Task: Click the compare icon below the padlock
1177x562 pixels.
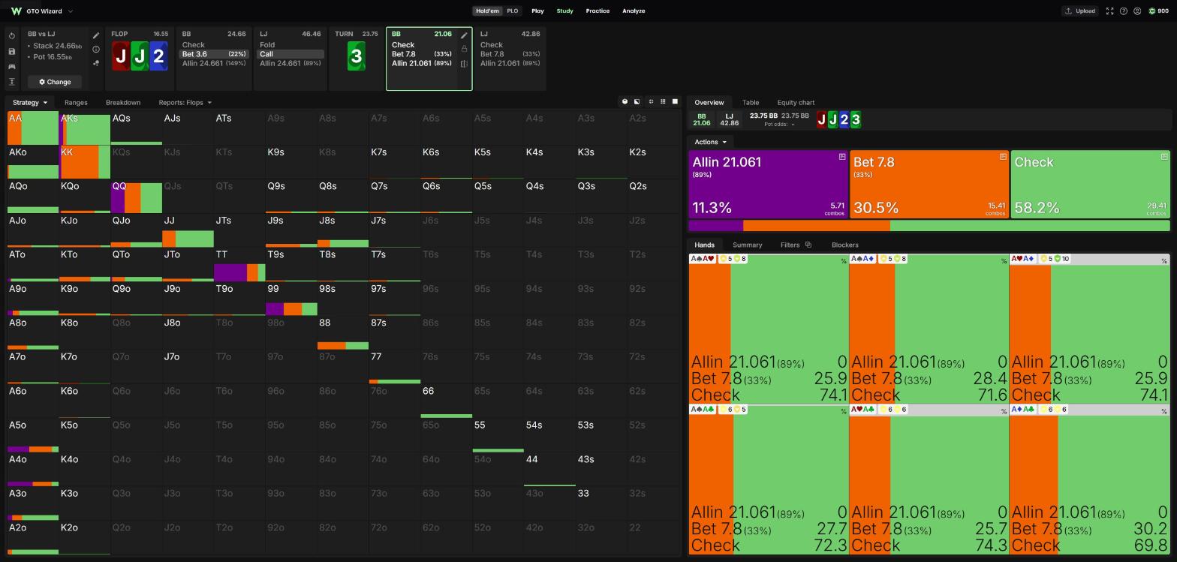Action: point(464,64)
